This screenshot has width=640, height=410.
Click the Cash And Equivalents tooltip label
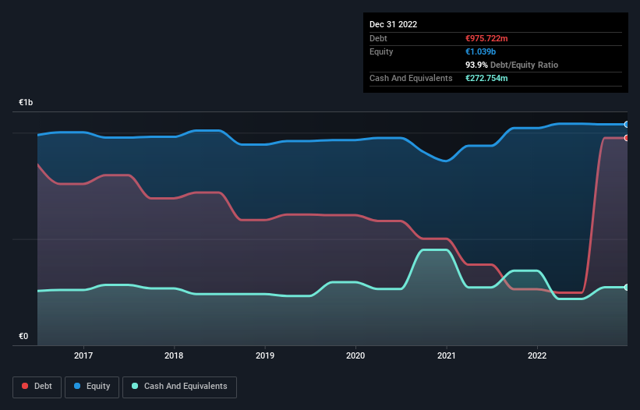(411, 78)
